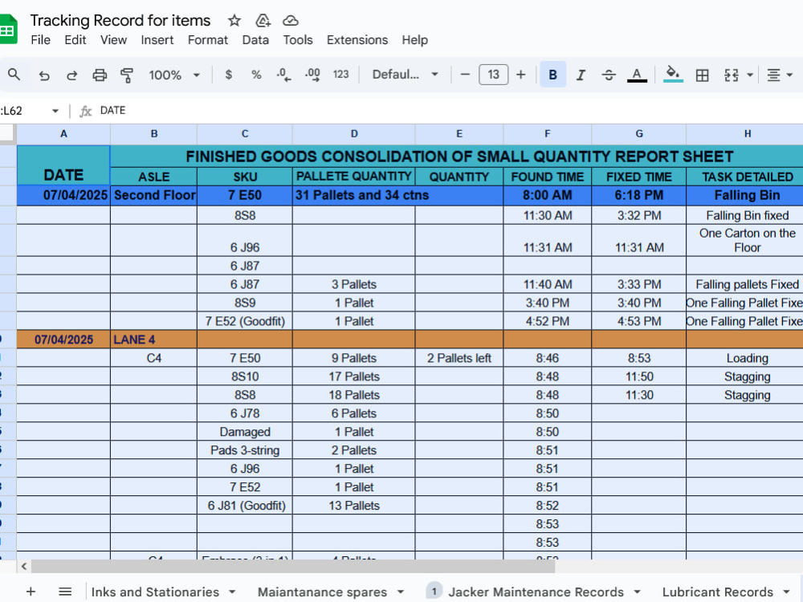Click the horizontal align icon
Screen dimensions: 803x602
tap(773, 75)
